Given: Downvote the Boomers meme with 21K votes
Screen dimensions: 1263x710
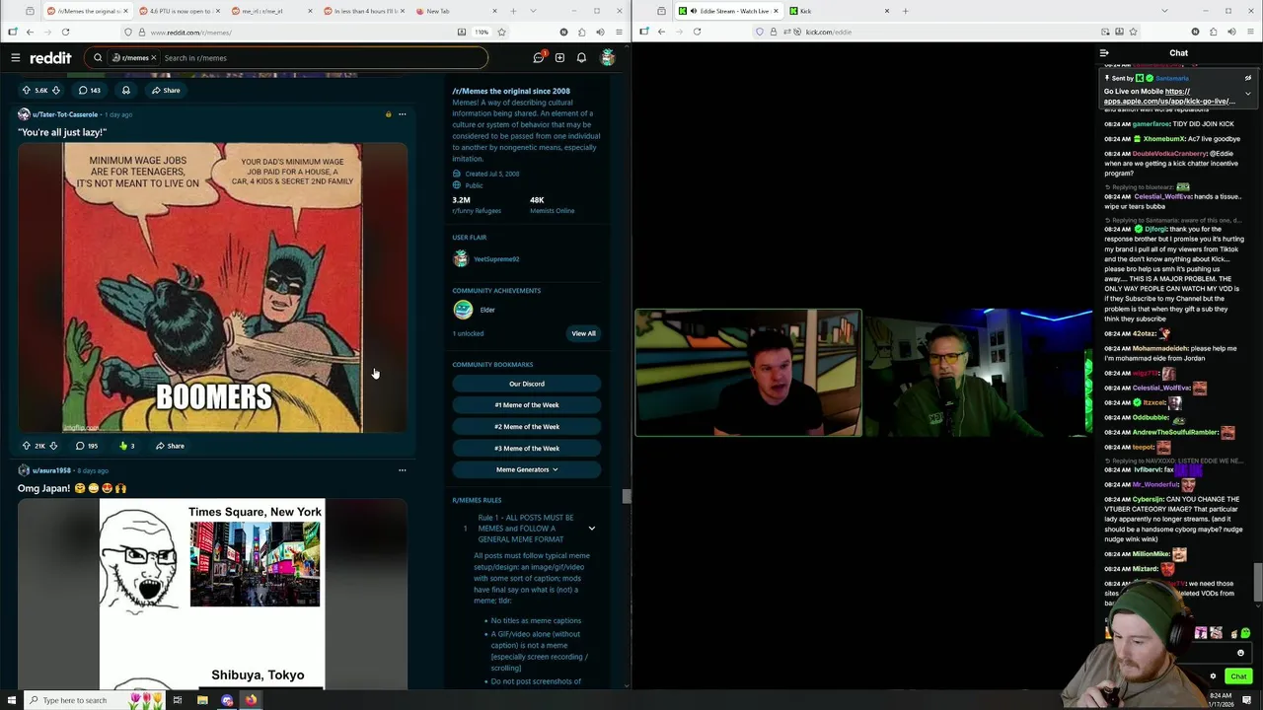Looking at the screenshot, I should click(x=53, y=446).
